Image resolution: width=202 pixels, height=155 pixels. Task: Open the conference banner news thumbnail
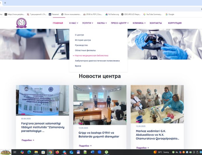[42, 100]
